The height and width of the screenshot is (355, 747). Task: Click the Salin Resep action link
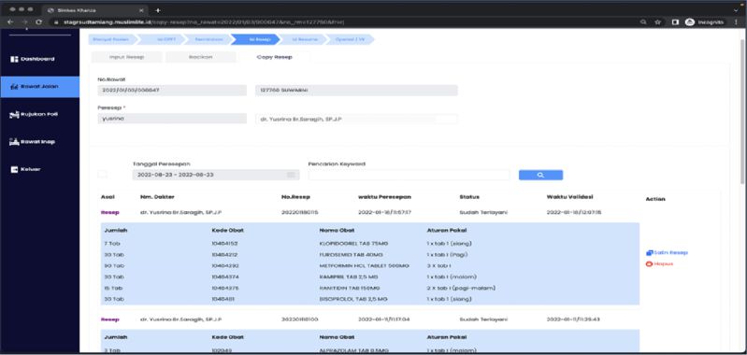(x=667, y=252)
